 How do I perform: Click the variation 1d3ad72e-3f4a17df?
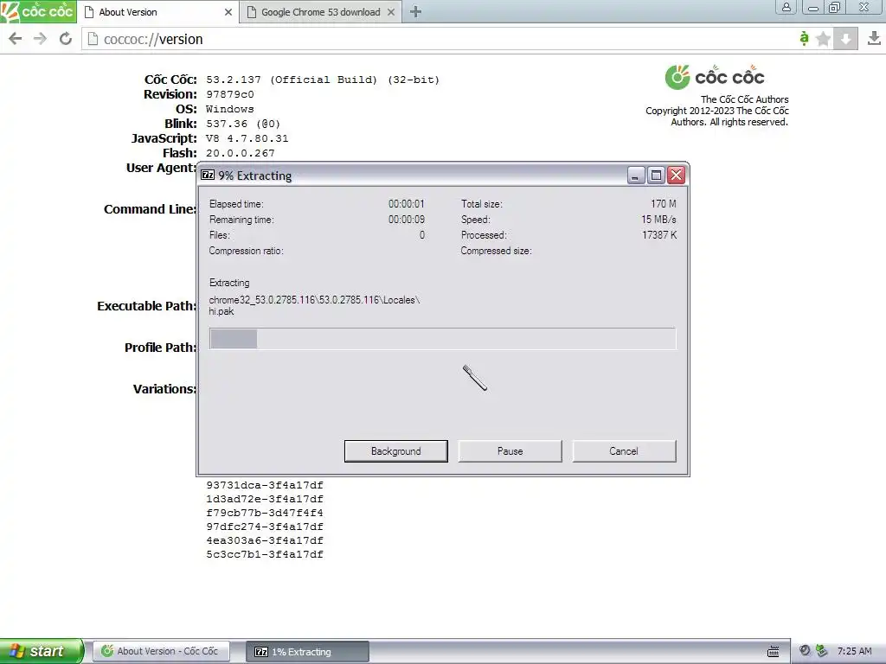coord(265,499)
